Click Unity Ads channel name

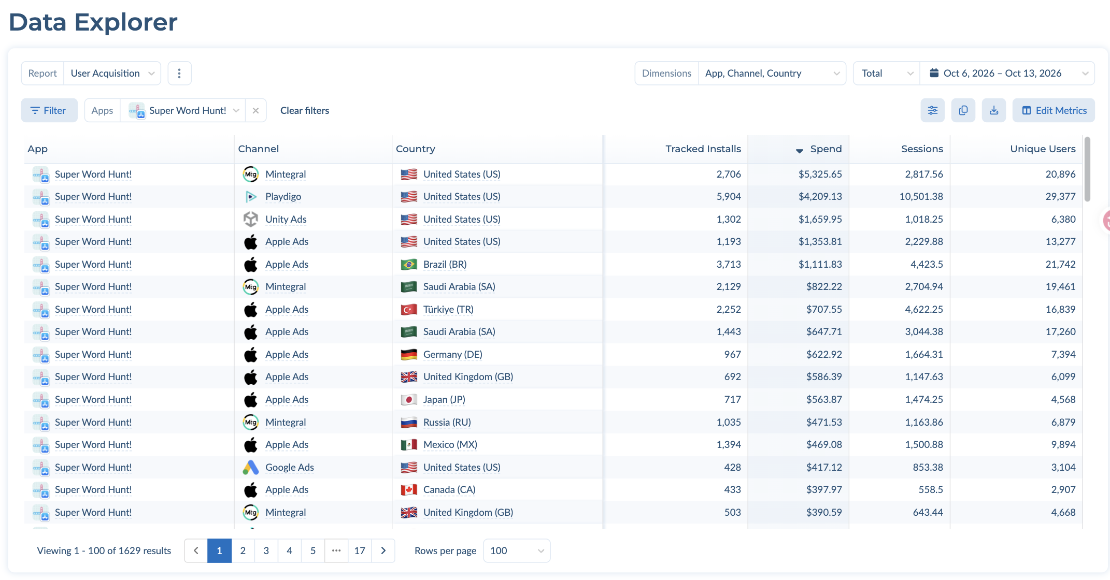(x=286, y=220)
